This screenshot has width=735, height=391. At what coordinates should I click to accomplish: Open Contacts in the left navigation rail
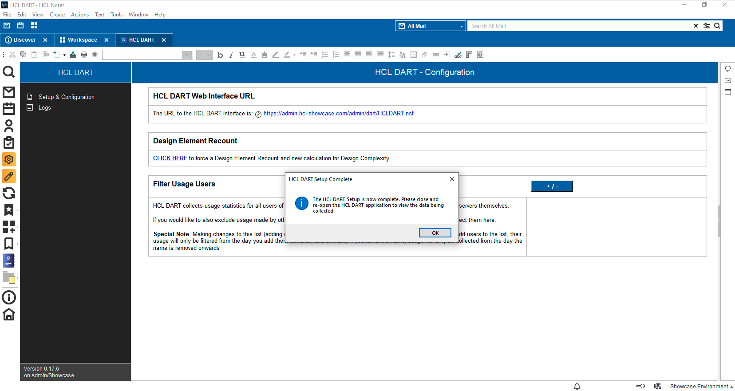9,126
